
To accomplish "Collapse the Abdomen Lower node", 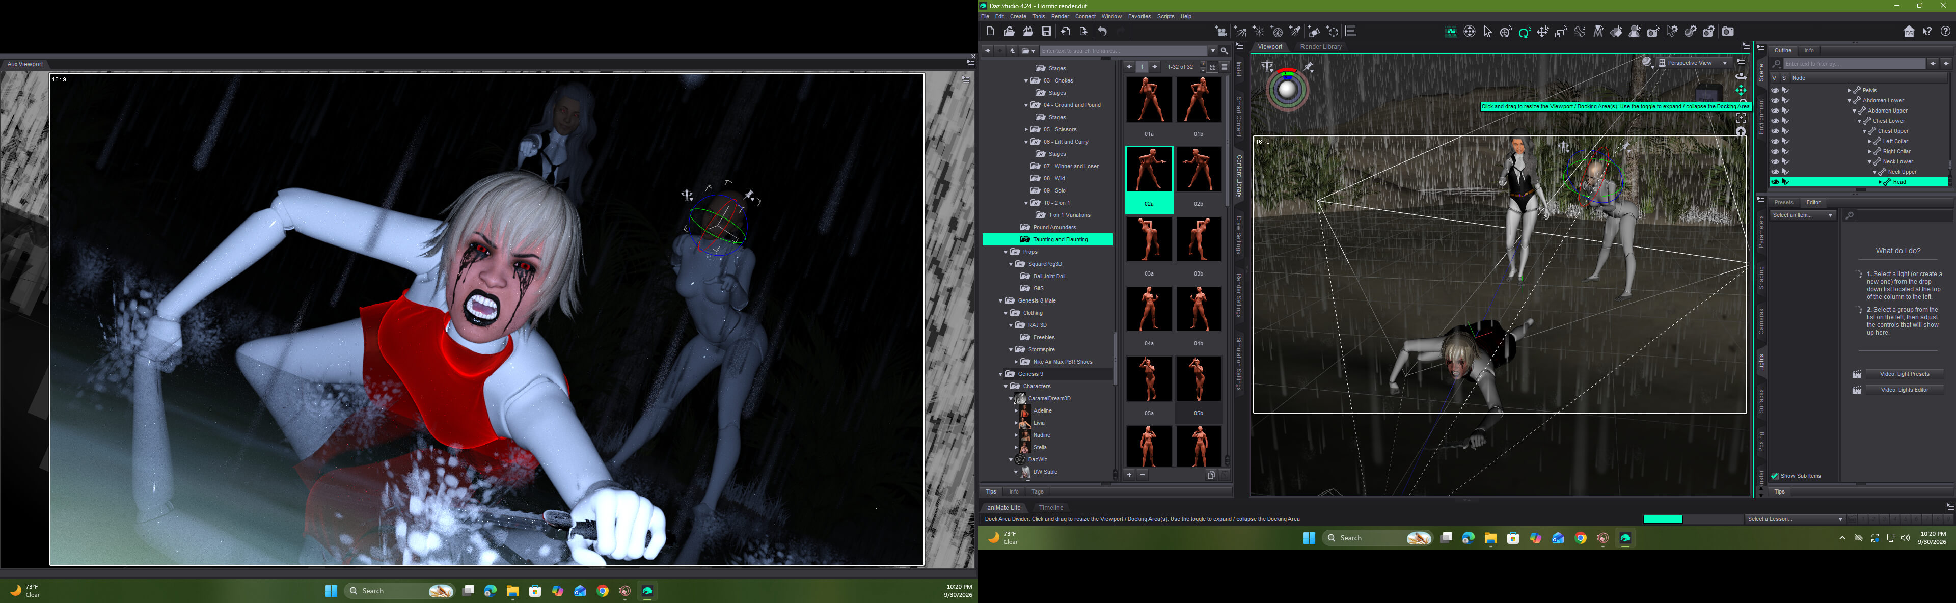I will pyautogui.click(x=1850, y=100).
